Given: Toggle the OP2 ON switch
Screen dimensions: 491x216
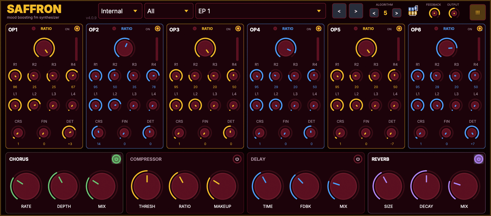Looking at the screenshot, I should (158, 29).
